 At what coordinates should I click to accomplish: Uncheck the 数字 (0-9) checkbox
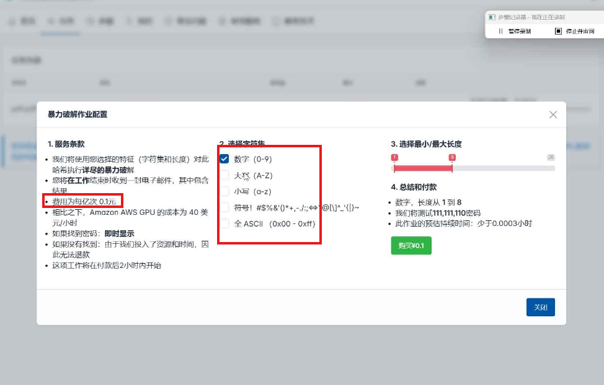(x=224, y=159)
